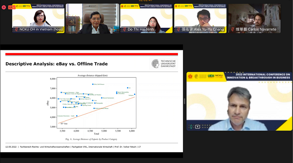Click the name label 'Do Thi Hai Ninh'

coord(141,29)
